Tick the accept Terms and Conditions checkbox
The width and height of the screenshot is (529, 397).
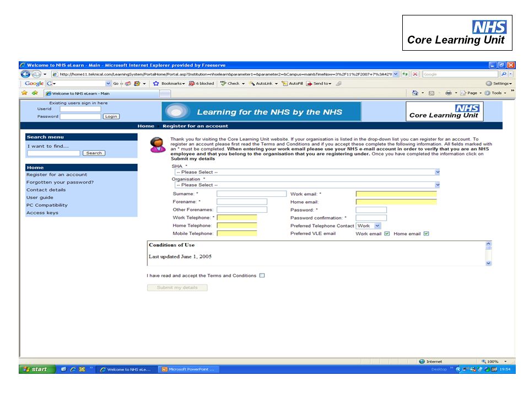coord(262,276)
